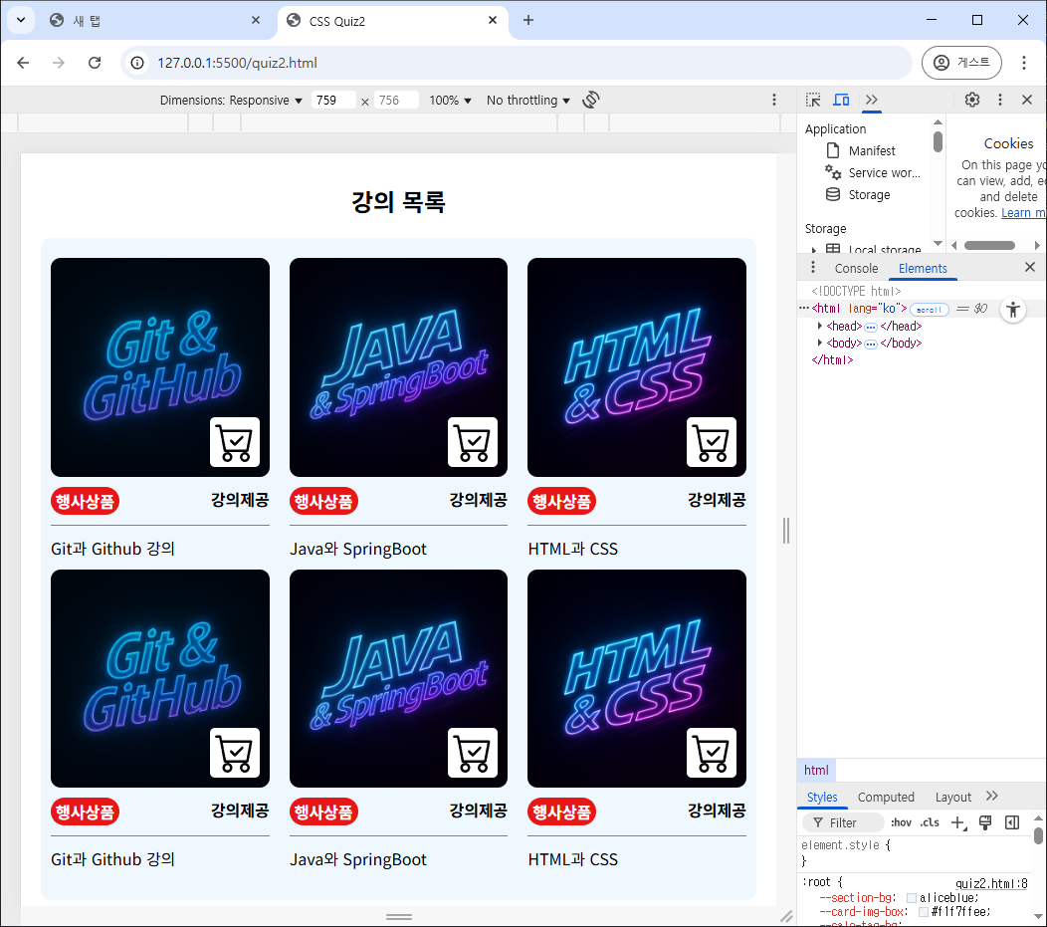
Task: Click the aliceblue color swatch
Action: coord(912,898)
